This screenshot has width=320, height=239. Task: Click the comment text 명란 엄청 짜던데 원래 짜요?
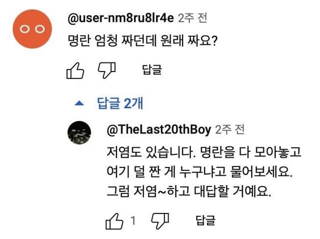point(142,40)
